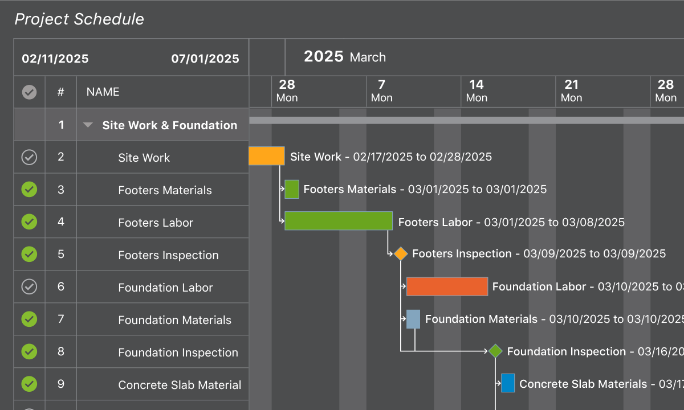Click the 14 Mon week timeline header
The image size is (684, 410).
pyautogui.click(x=477, y=91)
